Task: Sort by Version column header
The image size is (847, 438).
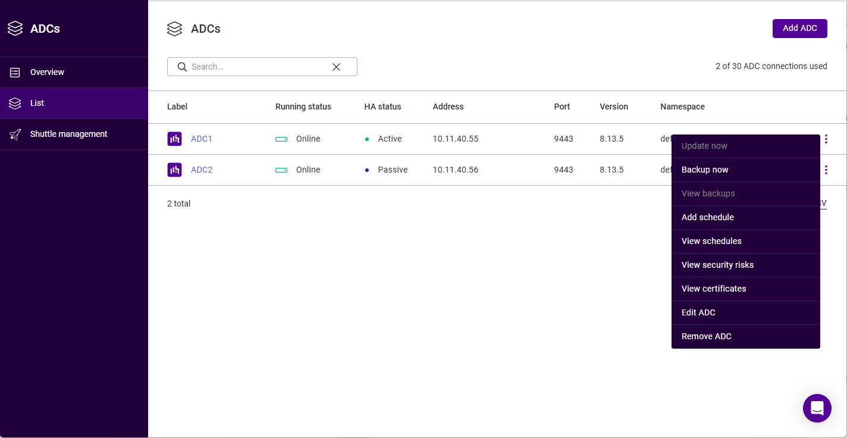Action: click(614, 107)
